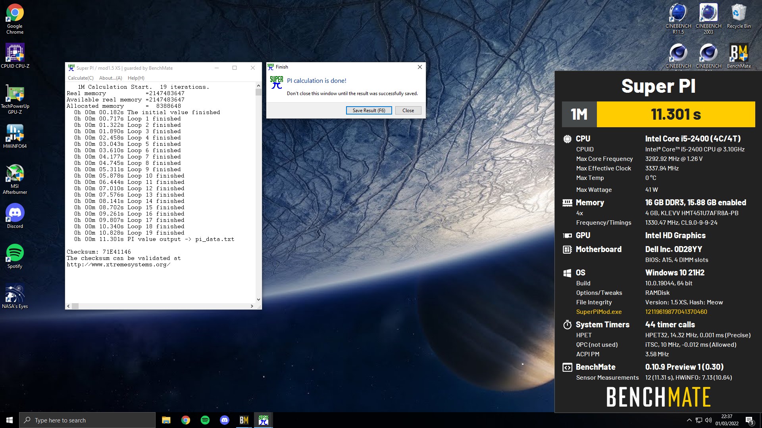Open the network tray icon
Image resolution: width=762 pixels, height=428 pixels.
tap(699, 420)
